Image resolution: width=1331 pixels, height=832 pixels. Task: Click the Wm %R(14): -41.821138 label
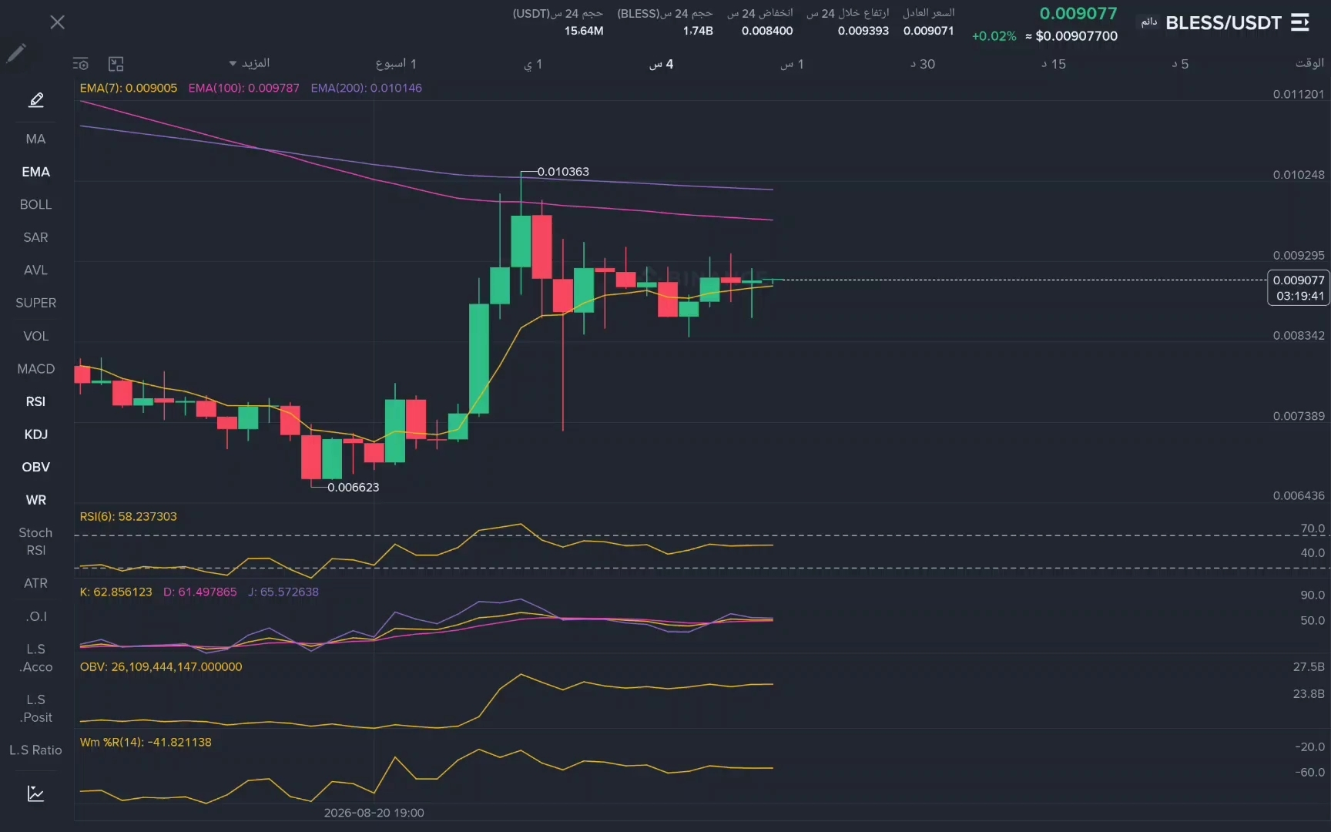pos(146,742)
